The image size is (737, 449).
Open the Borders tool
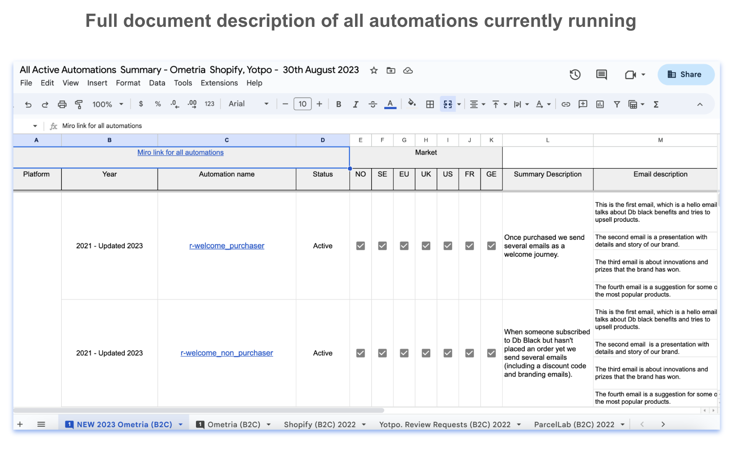[x=430, y=104]
